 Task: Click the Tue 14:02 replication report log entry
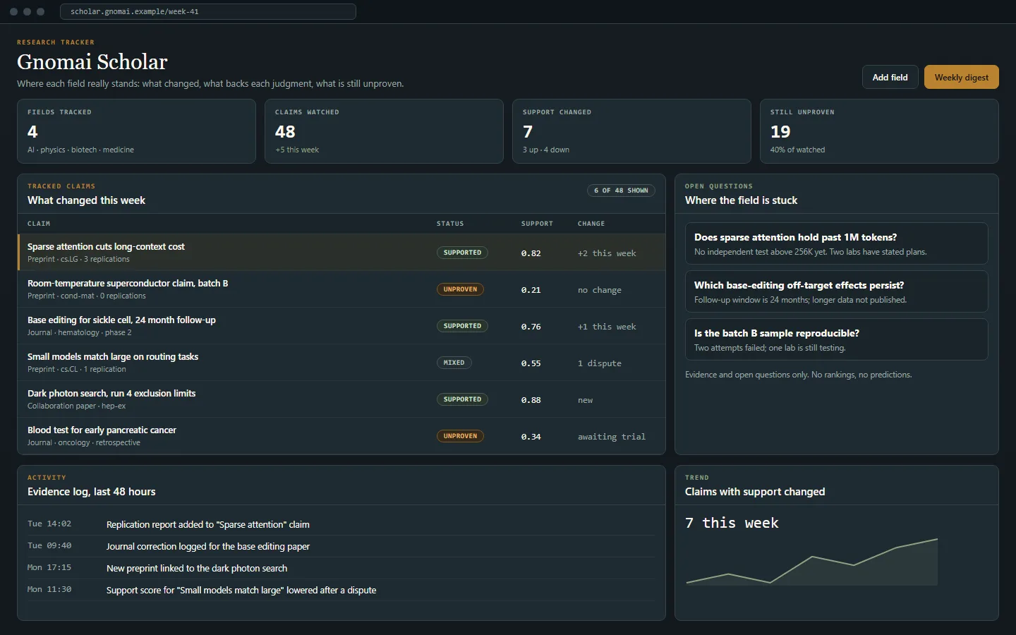click(x=341, y=524)
